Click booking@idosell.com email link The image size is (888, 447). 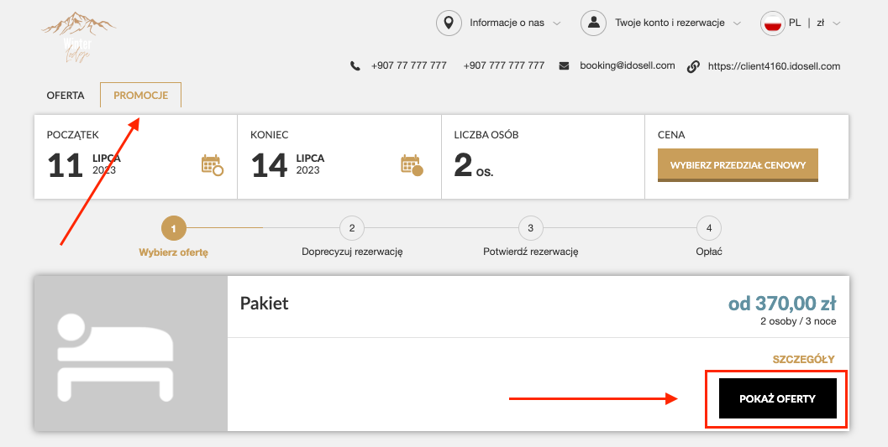tap(628, 65)
